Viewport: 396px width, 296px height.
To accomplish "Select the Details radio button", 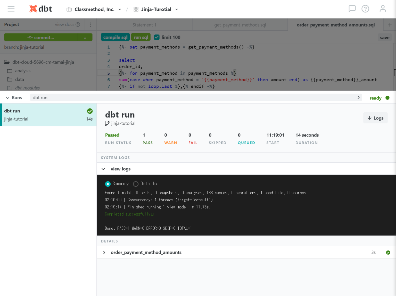I will tap(136, 184).
